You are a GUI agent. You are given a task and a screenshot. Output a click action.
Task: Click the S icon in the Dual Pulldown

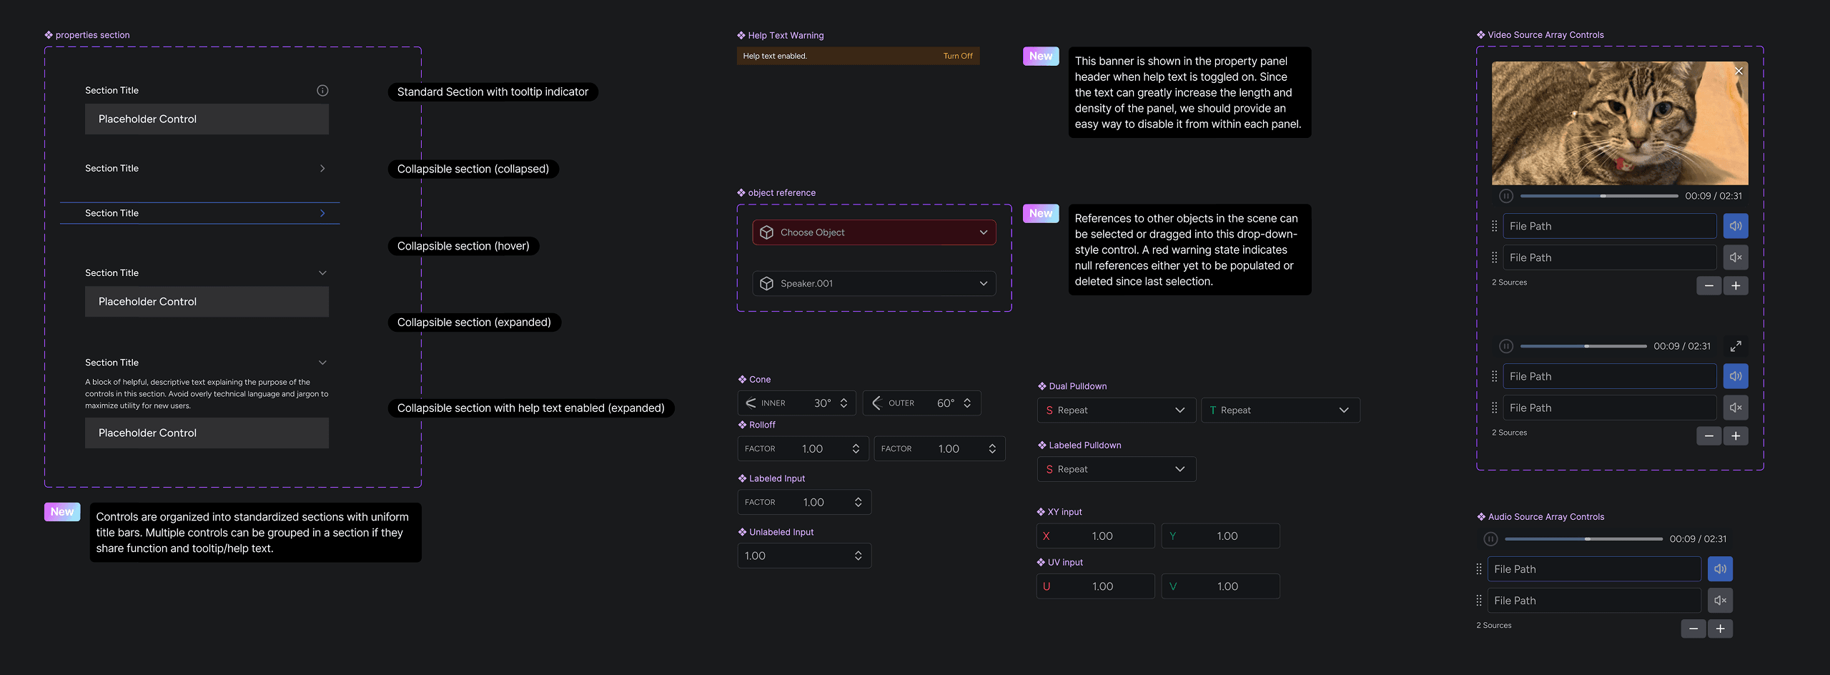(x=1049, y=410)
